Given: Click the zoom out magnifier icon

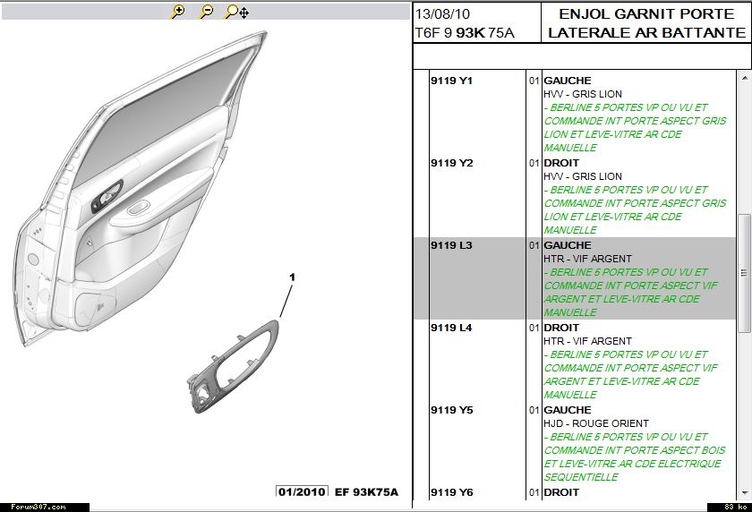Looking at the screenshot, I should 206,12.
